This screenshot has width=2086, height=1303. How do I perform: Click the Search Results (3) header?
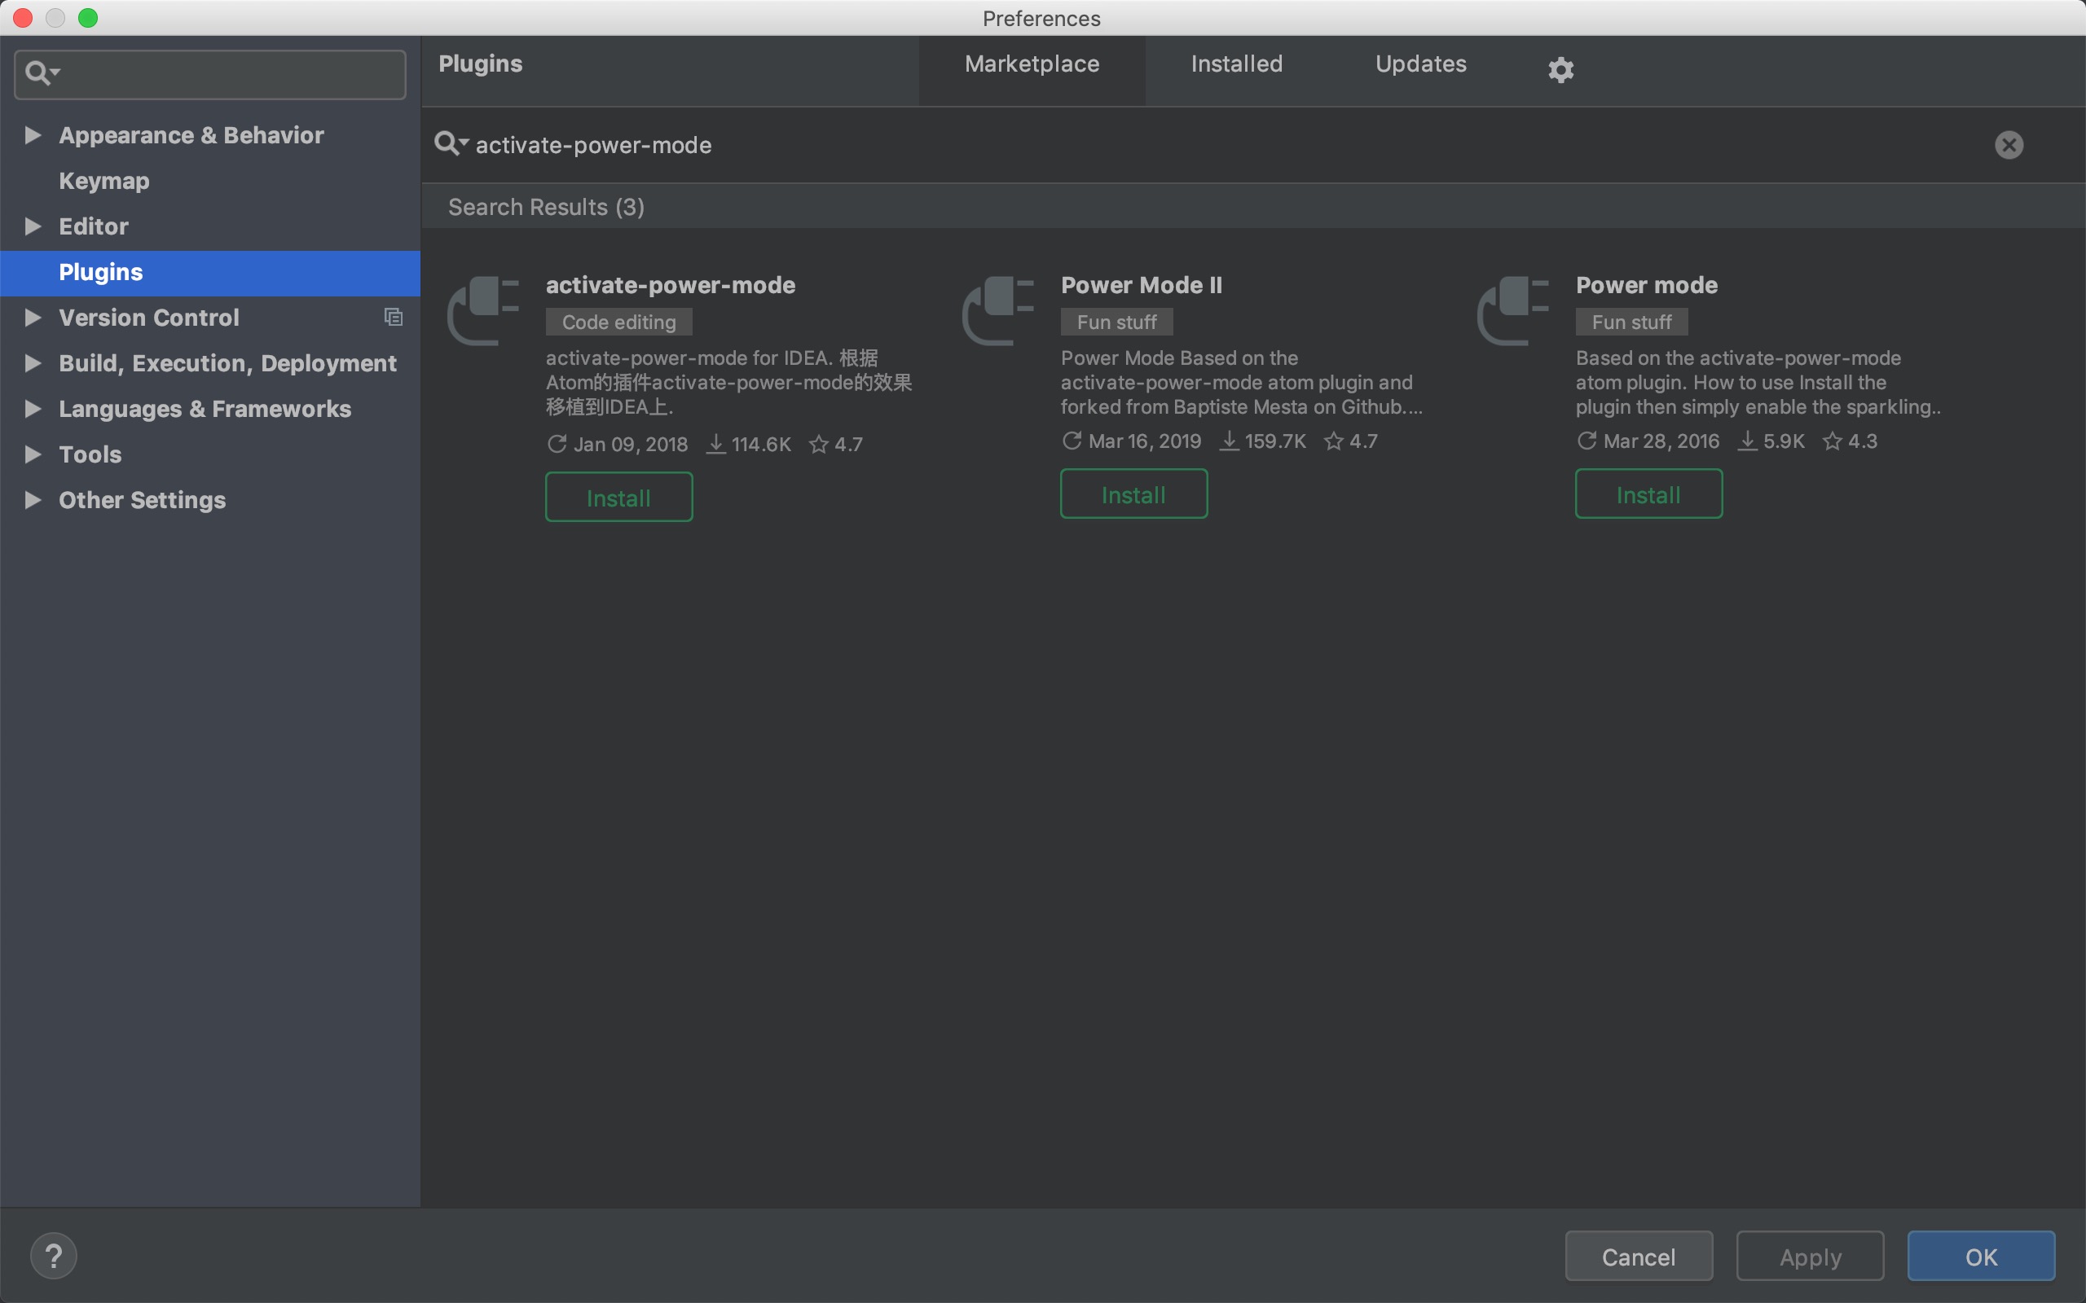547,207
